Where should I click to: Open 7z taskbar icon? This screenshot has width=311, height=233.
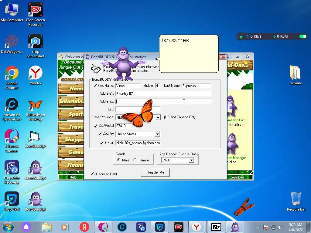click(216, 227)
